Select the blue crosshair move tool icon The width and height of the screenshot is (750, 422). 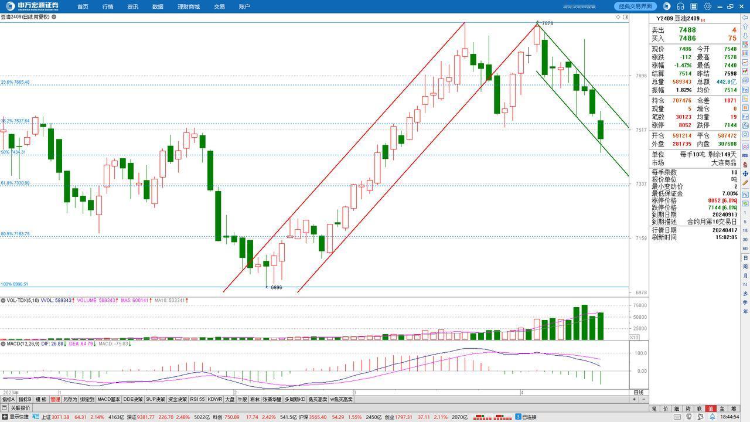point(745,174)
